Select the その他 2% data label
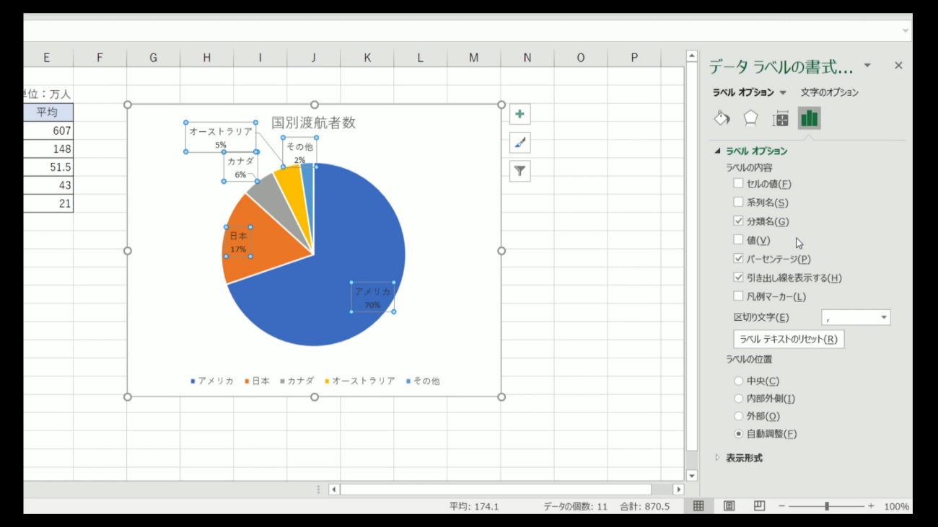This screenshot has height=527, width=938. click(x=299, y=152)
